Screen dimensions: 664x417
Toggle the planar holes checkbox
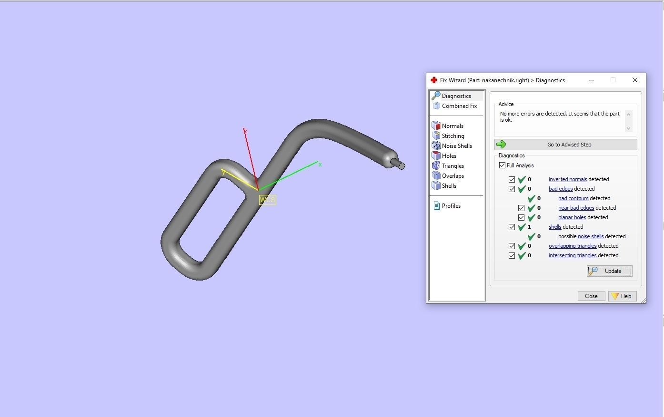[x=521, y=218]
